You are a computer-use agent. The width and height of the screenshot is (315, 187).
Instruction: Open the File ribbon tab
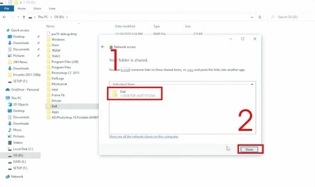tap(7, 8)
